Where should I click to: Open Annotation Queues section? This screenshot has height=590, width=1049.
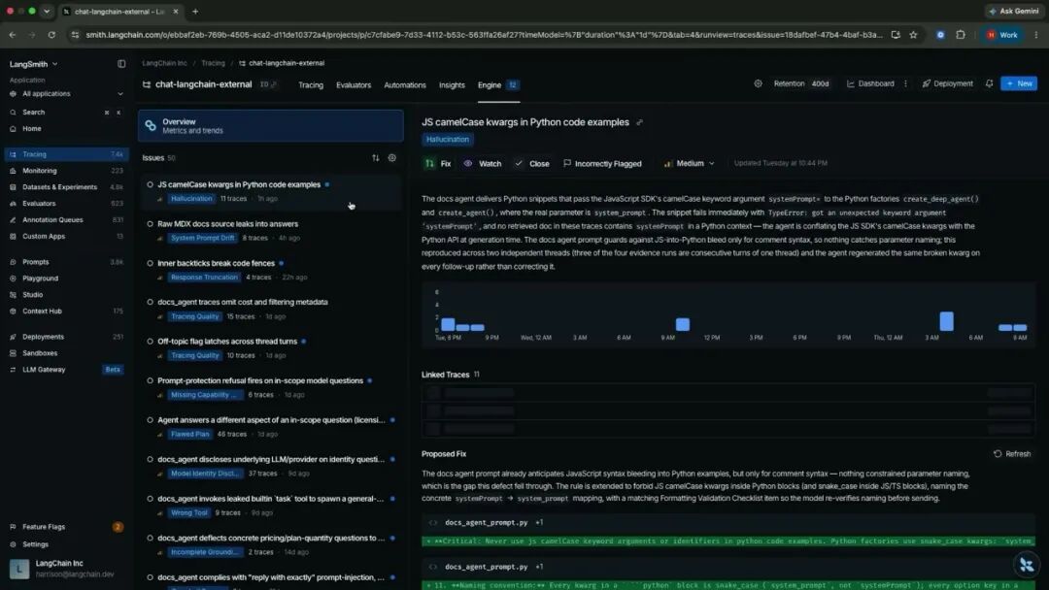52,220
